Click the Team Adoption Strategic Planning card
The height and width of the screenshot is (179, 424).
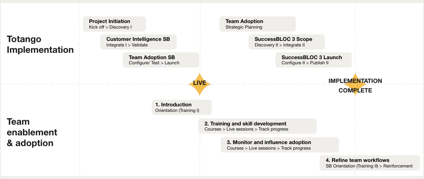pos(257,24)
